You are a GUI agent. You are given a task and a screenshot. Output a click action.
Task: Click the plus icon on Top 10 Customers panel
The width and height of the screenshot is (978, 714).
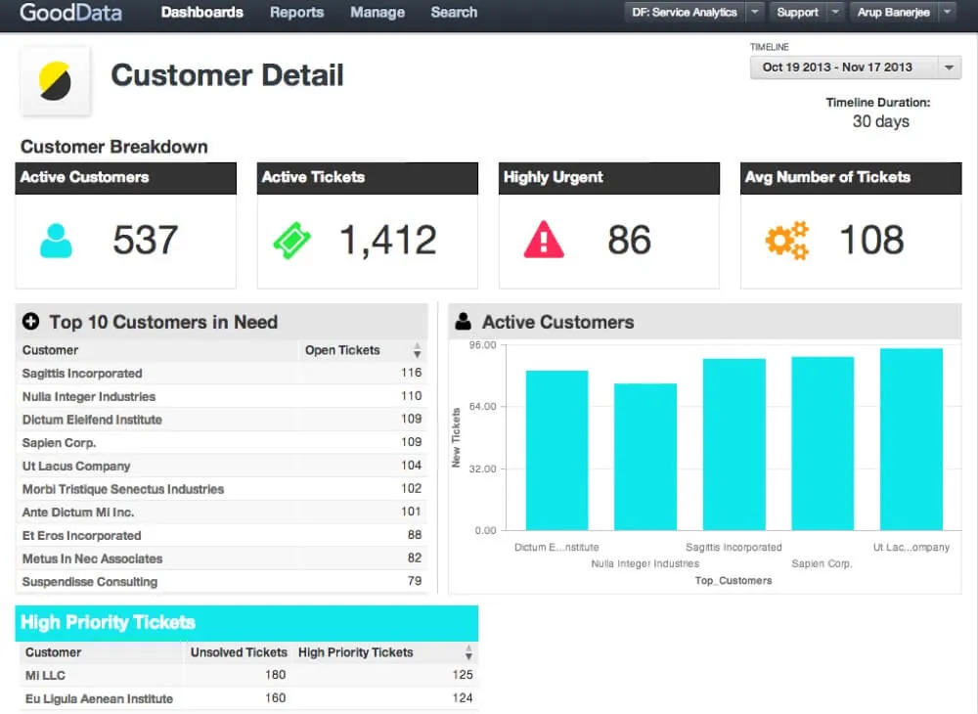point(30,322)
